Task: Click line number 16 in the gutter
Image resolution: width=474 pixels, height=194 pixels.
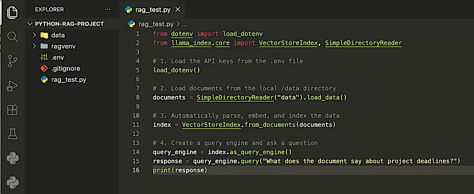Action: click(136, 170)
